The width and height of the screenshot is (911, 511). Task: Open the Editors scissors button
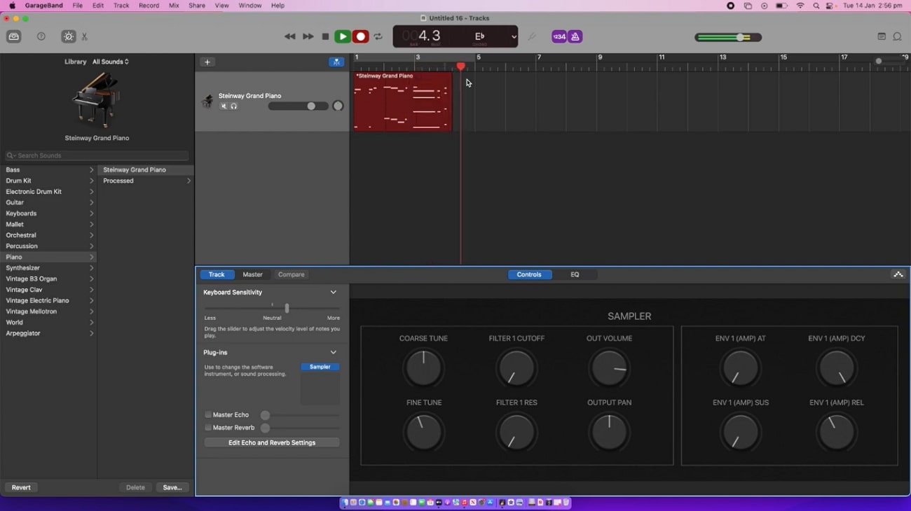85,37
